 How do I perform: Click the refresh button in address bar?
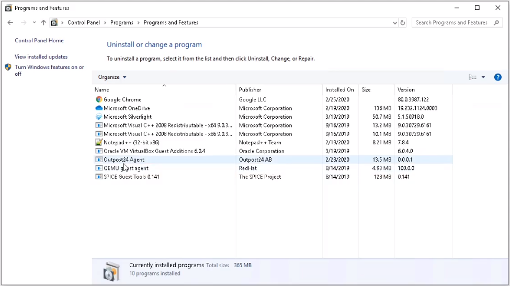[402, 23]
